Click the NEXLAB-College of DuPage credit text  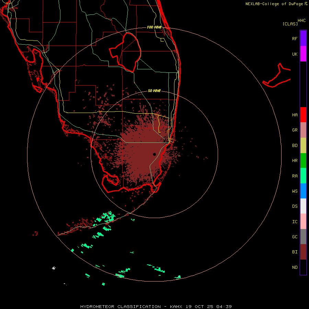pos(275,4)
